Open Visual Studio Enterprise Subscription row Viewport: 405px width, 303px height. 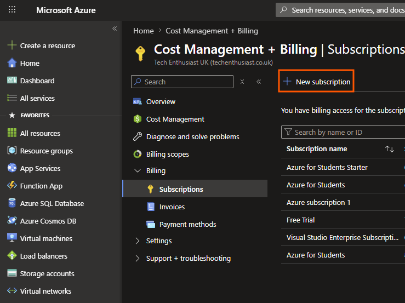(343, 237)
